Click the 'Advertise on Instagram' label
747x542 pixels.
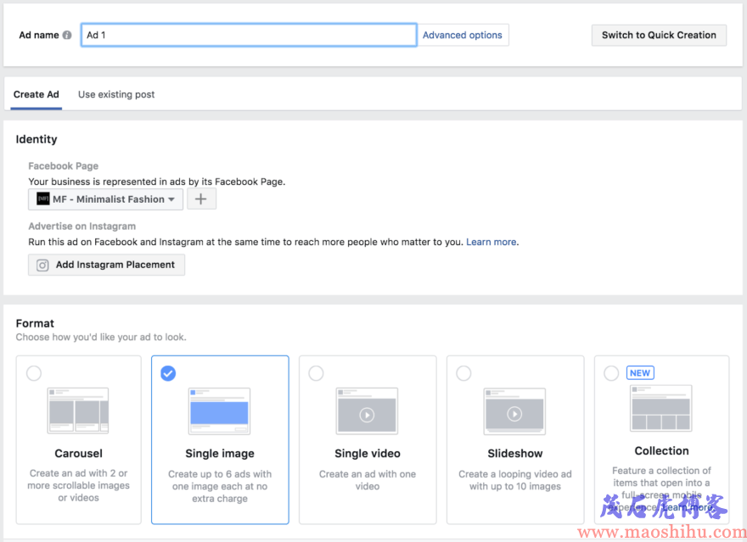click(82, 226)
